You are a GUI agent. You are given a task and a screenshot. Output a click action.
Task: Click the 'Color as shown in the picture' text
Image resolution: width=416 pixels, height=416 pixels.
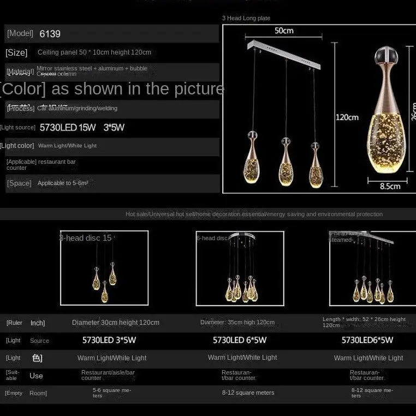112,88
